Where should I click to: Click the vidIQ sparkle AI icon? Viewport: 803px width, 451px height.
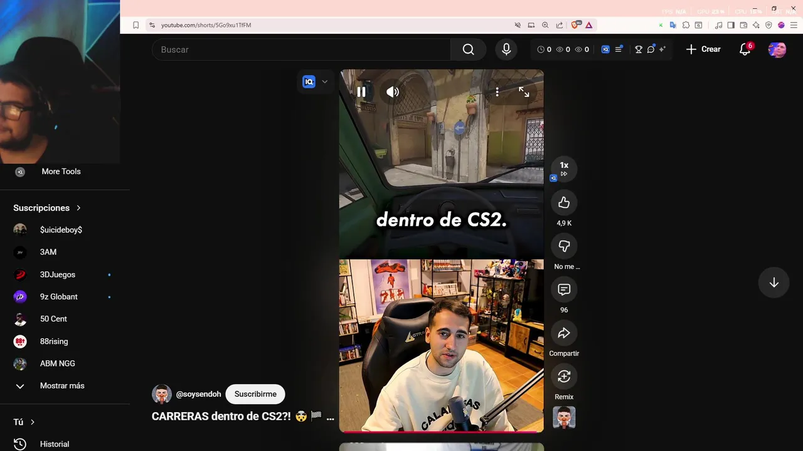tap(662, 49)
